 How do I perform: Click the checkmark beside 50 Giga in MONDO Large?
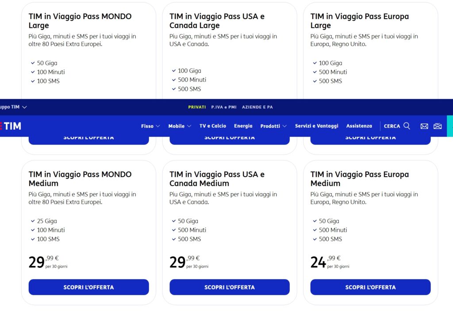tap(33, 63)
